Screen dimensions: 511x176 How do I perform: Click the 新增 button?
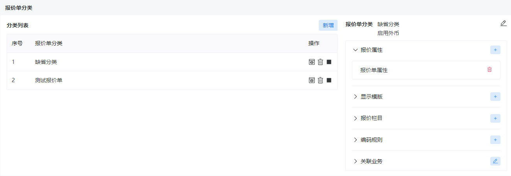tap(328, 25)
